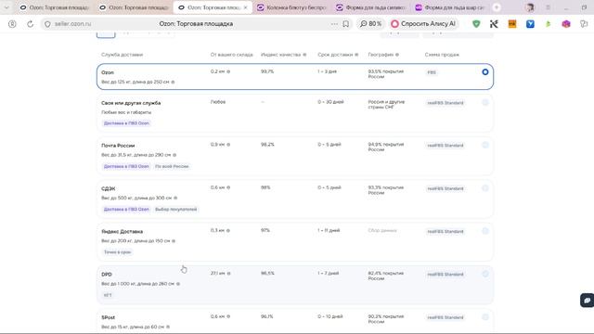The image size is (594, 334).
Task: Click the realFBS Standard label in DPD row
Action: tap(445, 275)
